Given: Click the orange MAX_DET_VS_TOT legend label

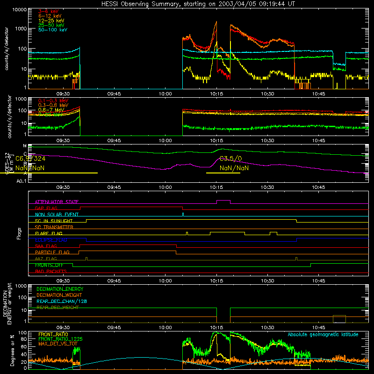Looking at the screenshot, I should pos(58,344).
